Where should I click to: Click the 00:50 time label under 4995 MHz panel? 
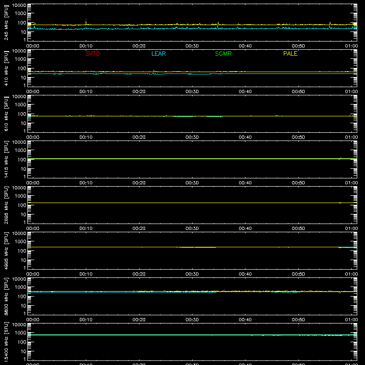[298, 274]
